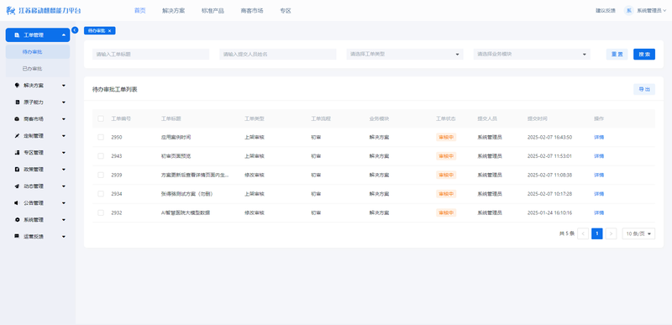Viewport: 672px width, 325px height.
Task: Open the 系统管理员 account dropdown
Action: pyautogui.click(x=652, y=11)
